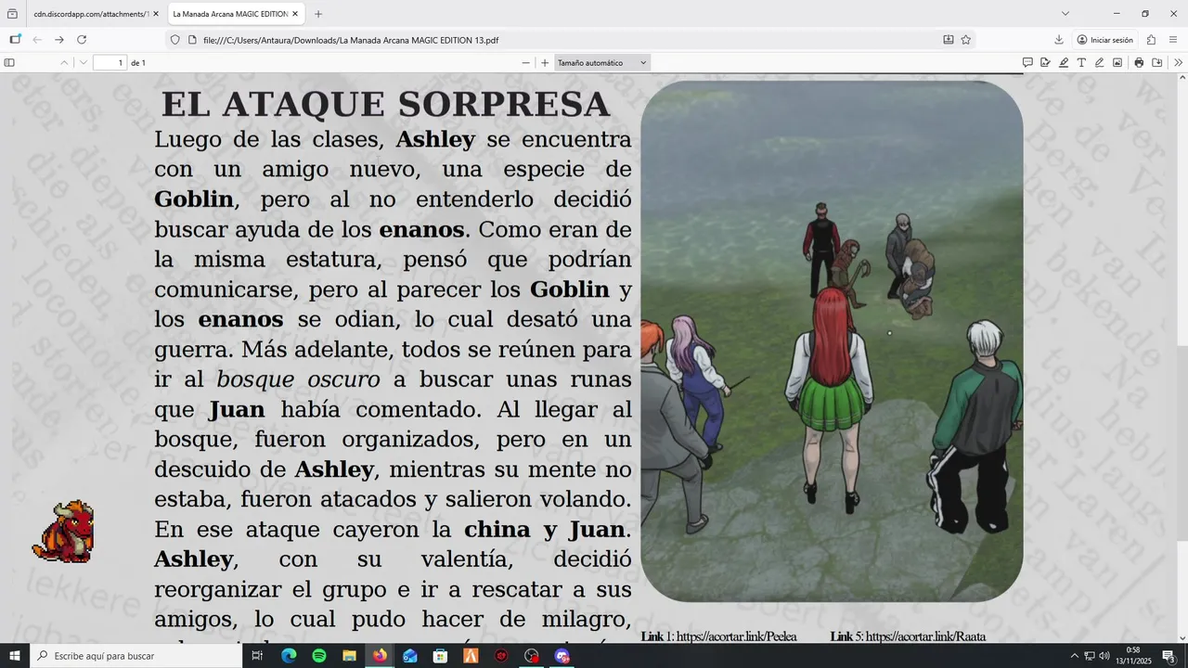The height and width of the screenshot is (668, 1188).
Task: Go back to the previous page
Action: pyautogui.click(x=37, y=40)
